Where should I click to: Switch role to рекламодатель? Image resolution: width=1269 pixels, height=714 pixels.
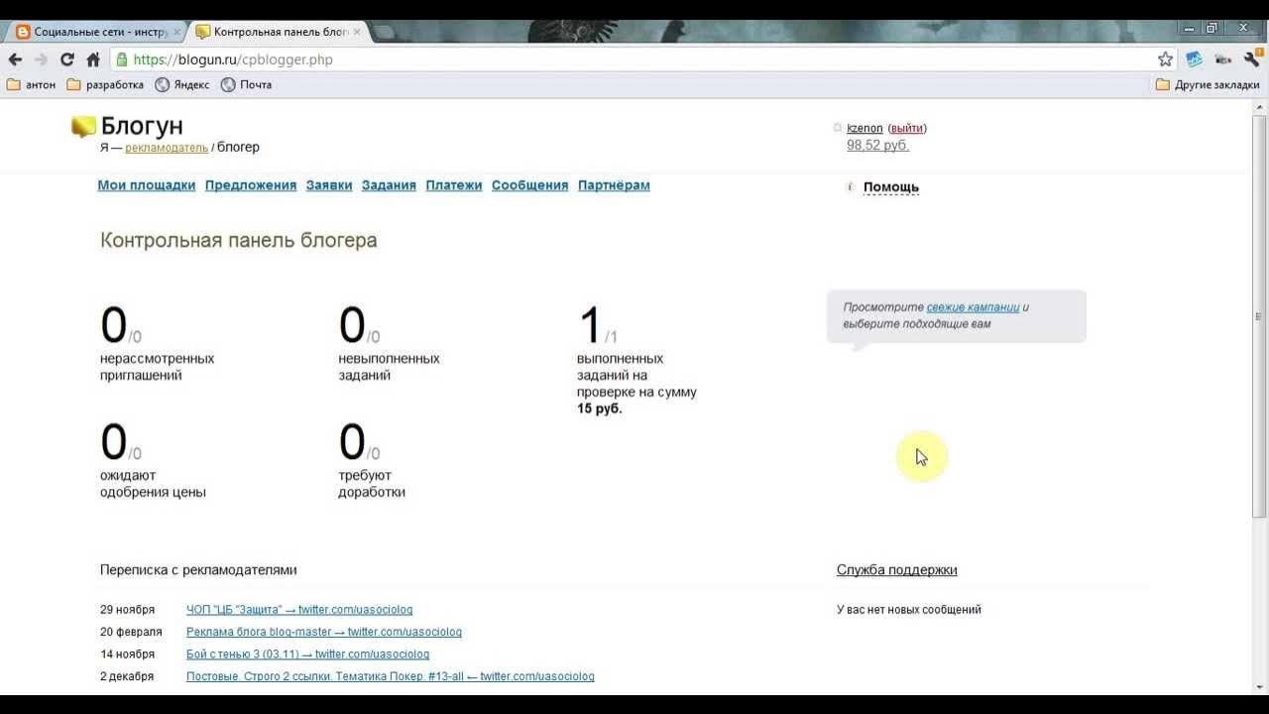click(x=167, y=148)
